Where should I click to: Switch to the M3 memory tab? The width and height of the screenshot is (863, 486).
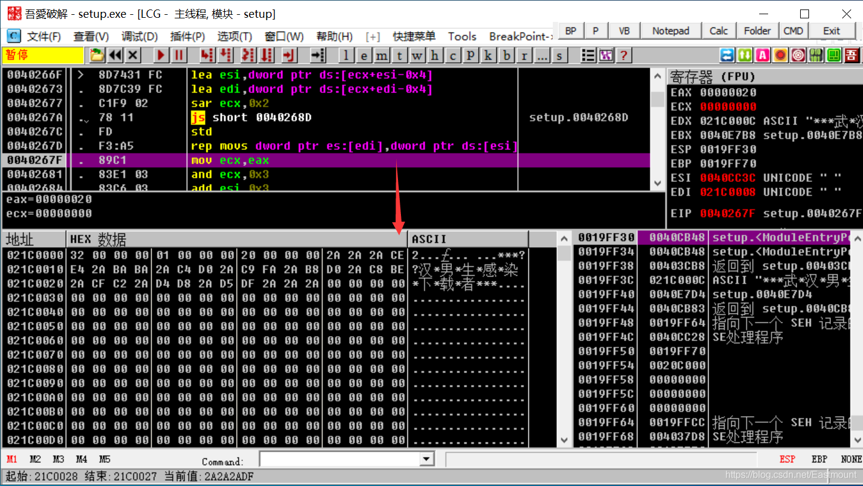click(x=58, y=459)
